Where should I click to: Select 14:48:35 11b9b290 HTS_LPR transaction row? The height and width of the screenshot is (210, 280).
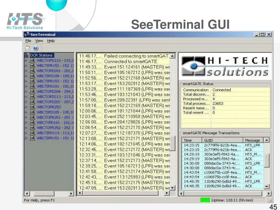[223, 182]
